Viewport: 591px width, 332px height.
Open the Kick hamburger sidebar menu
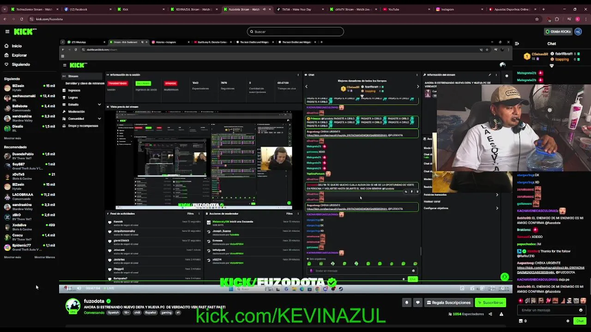tap(7, 31)
